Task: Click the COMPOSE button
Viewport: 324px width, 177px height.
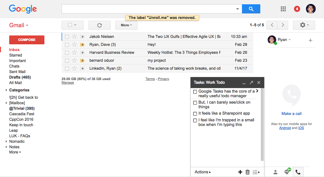Action: tap(27, 40)
